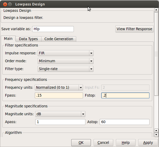Open Help for this dialog
The width and height of the screenshot is (159, 147).
point(125,143)
